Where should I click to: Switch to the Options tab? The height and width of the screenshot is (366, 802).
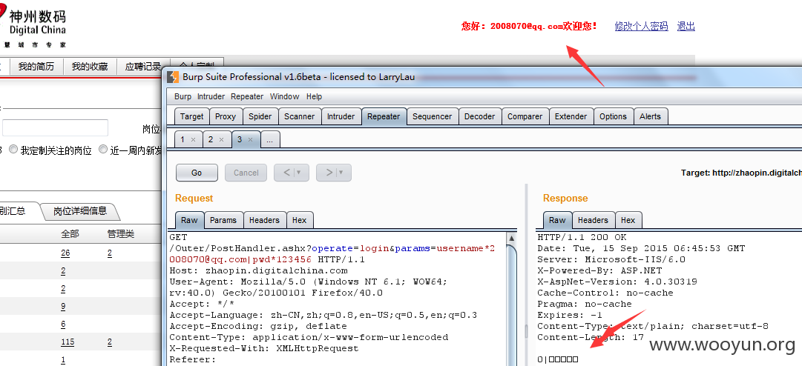pyautogui.click(x=614, y=116)
